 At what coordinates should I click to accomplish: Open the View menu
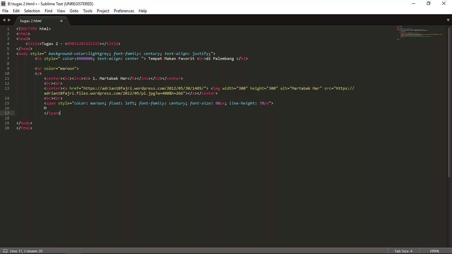click(61, 11)
